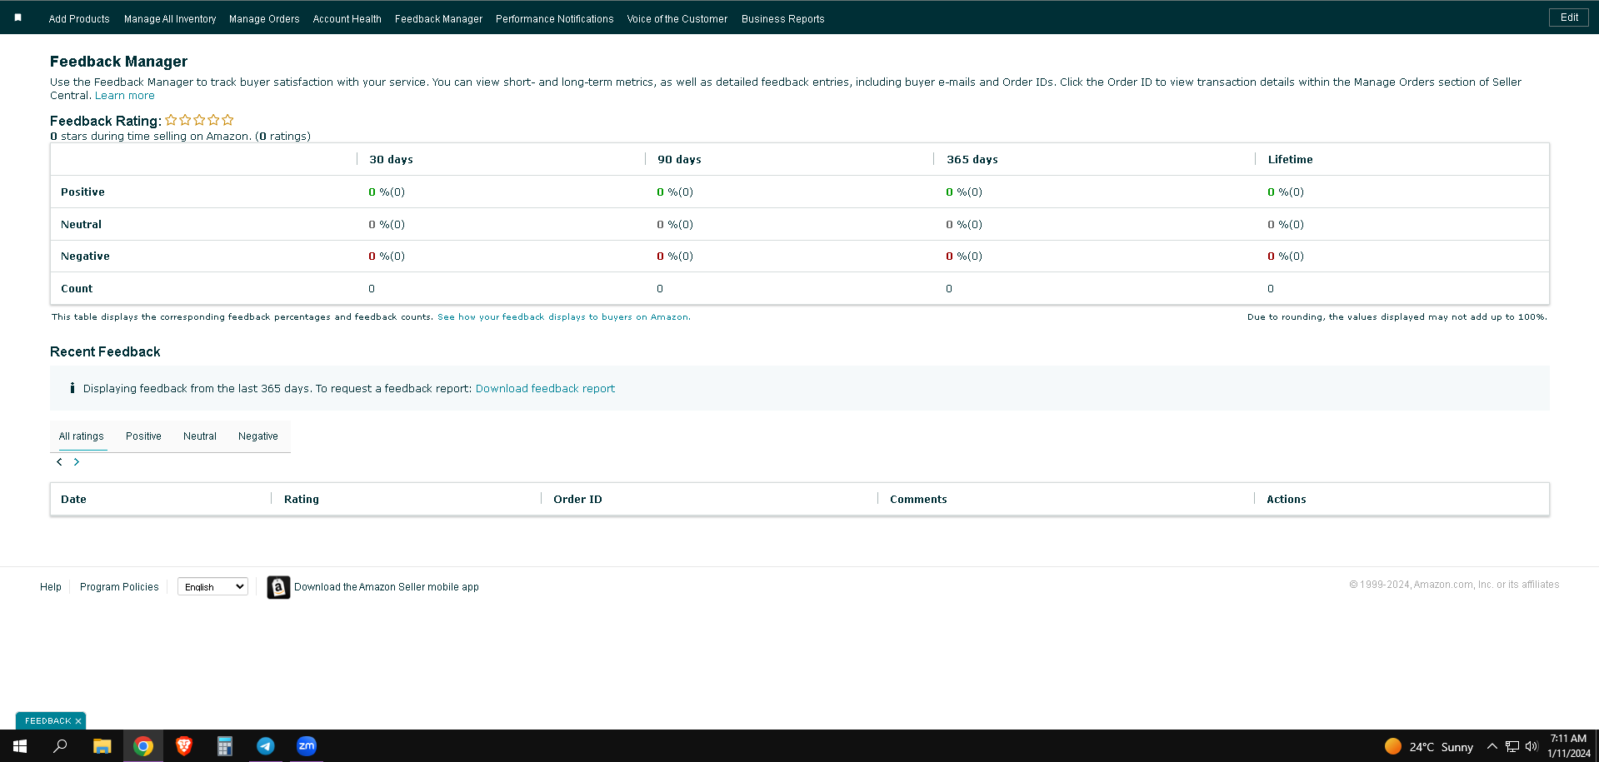The height and width of the screenshot is (762, 1599).
Task: Click the Neutral row label in metrics table
Action: [x=81, y=225]
